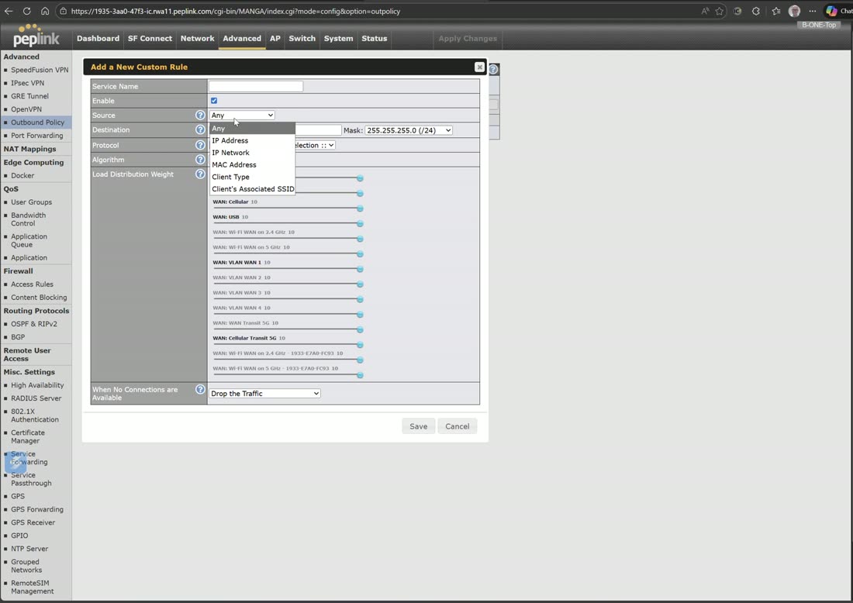The width and height of the screenshot is (853, 603).
Task: Open the browser favorites list icon
Action: coord(776,11)
